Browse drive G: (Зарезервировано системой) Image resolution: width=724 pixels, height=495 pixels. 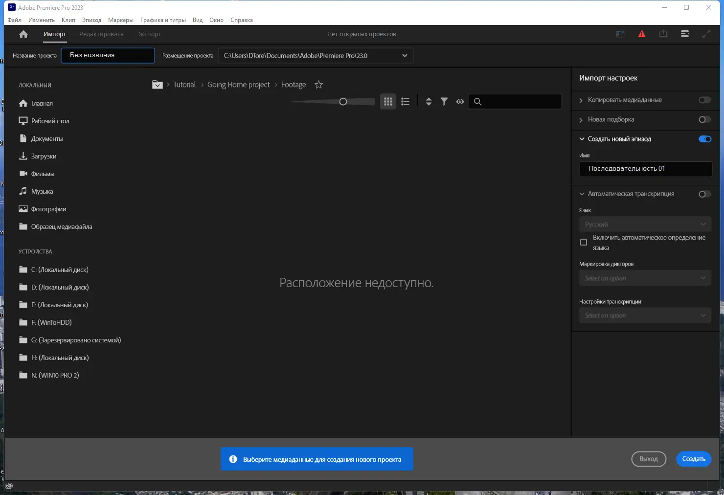point(70,340)
